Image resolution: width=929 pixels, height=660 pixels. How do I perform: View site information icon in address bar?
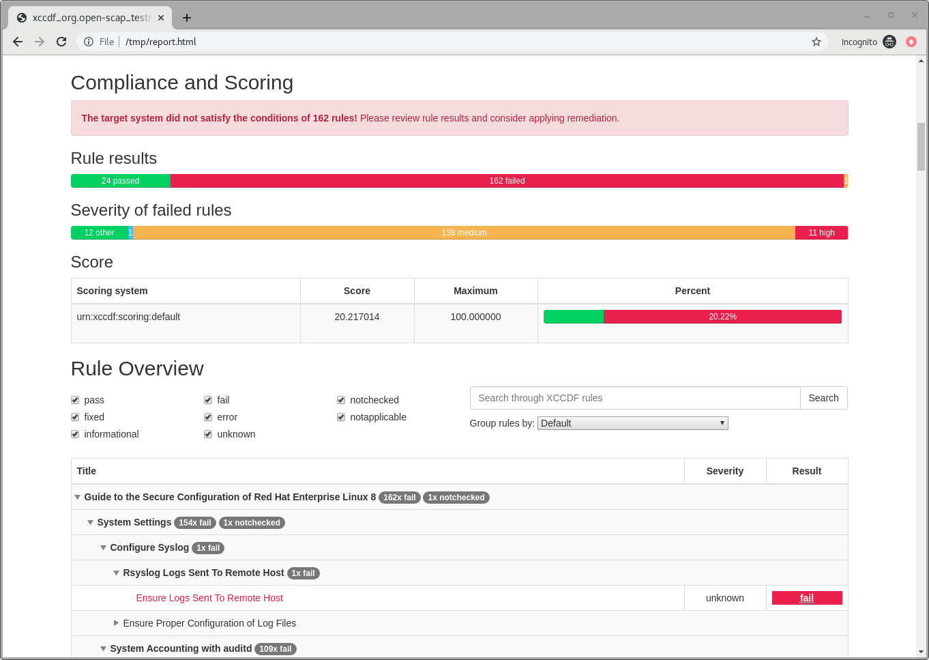click(89, 42)
